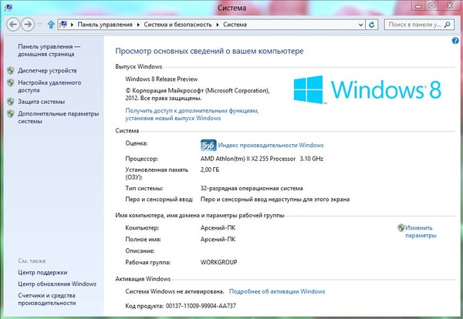Click the system icon in the title bar
Screen dimensions: 463x319
(x=8, y=8)
